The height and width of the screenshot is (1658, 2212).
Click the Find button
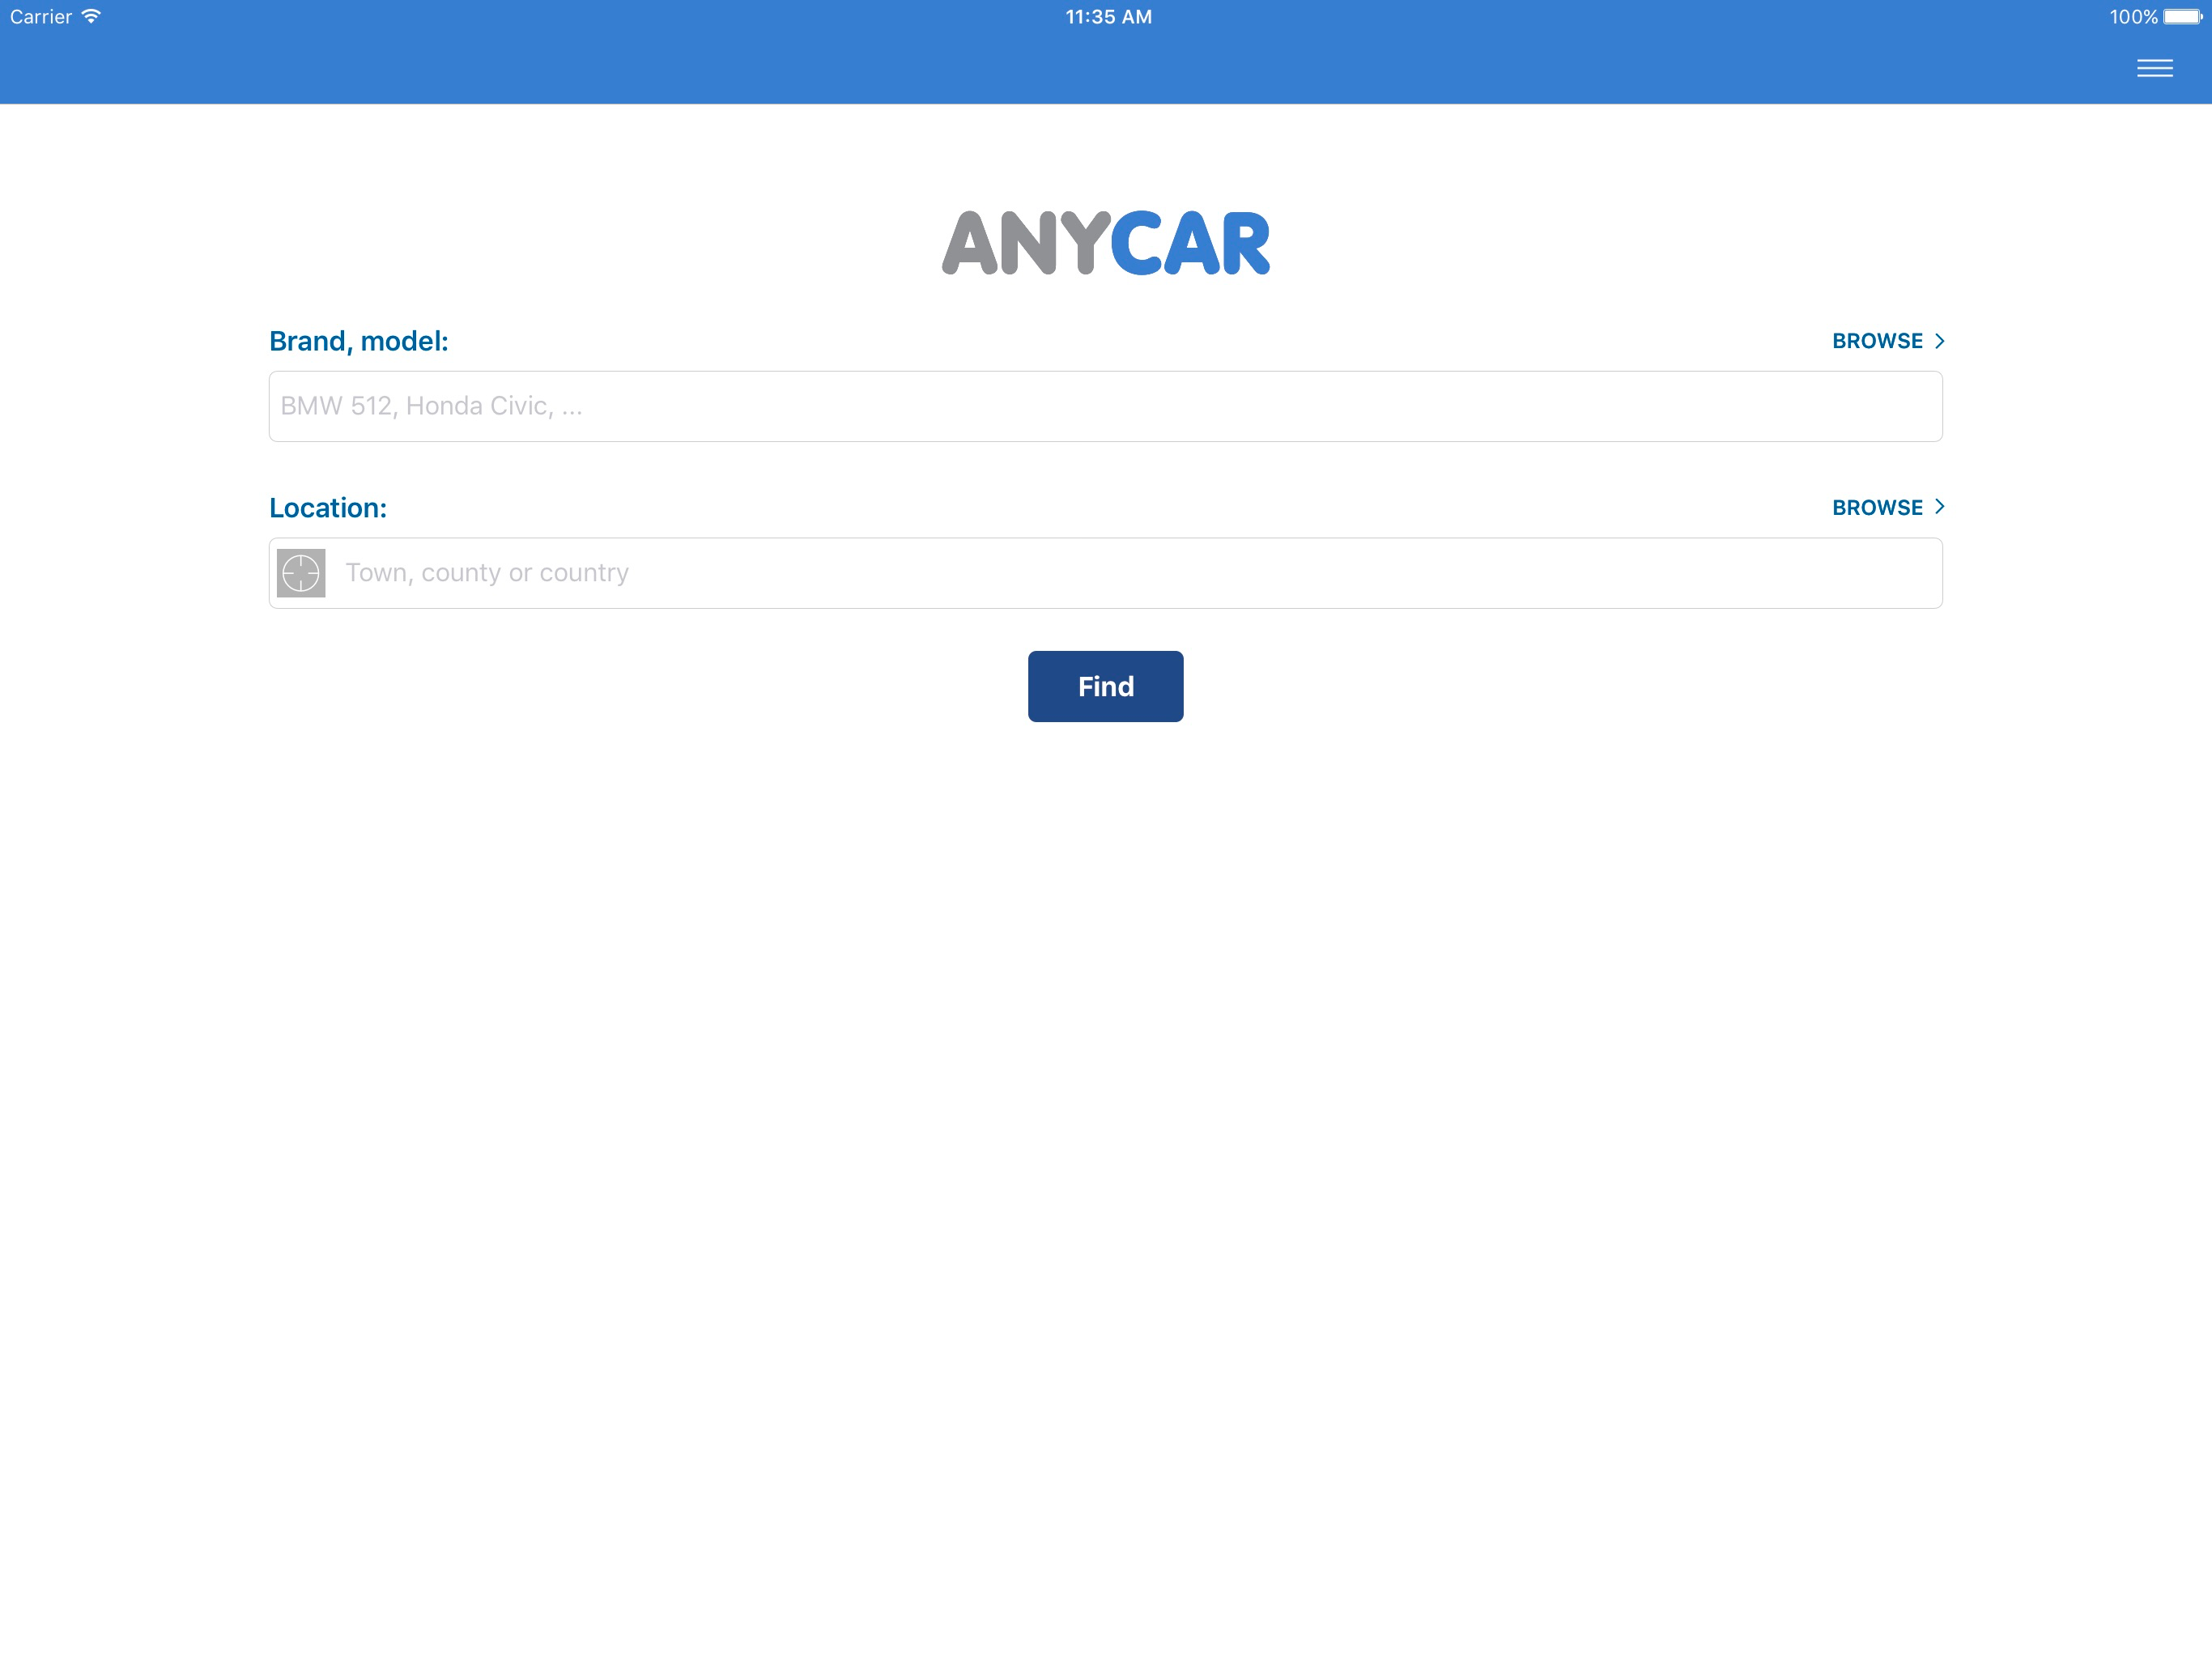pos(1105,686)
